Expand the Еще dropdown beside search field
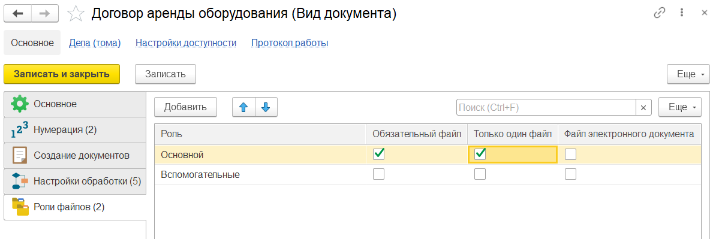 [x=680, y=107]
